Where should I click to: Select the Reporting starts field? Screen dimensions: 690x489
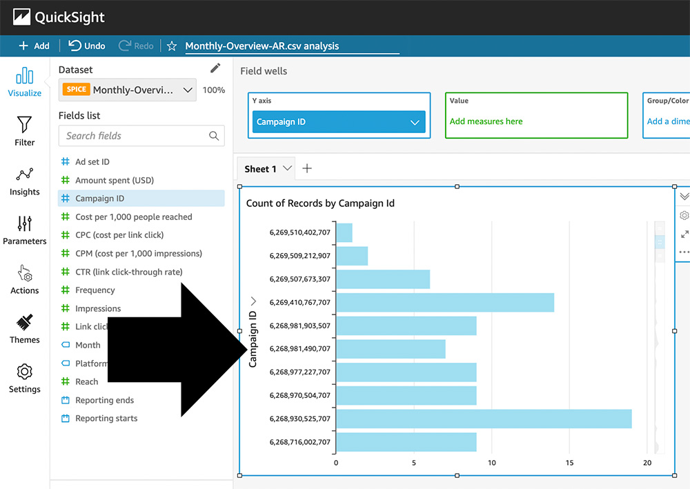click(106, 418)
